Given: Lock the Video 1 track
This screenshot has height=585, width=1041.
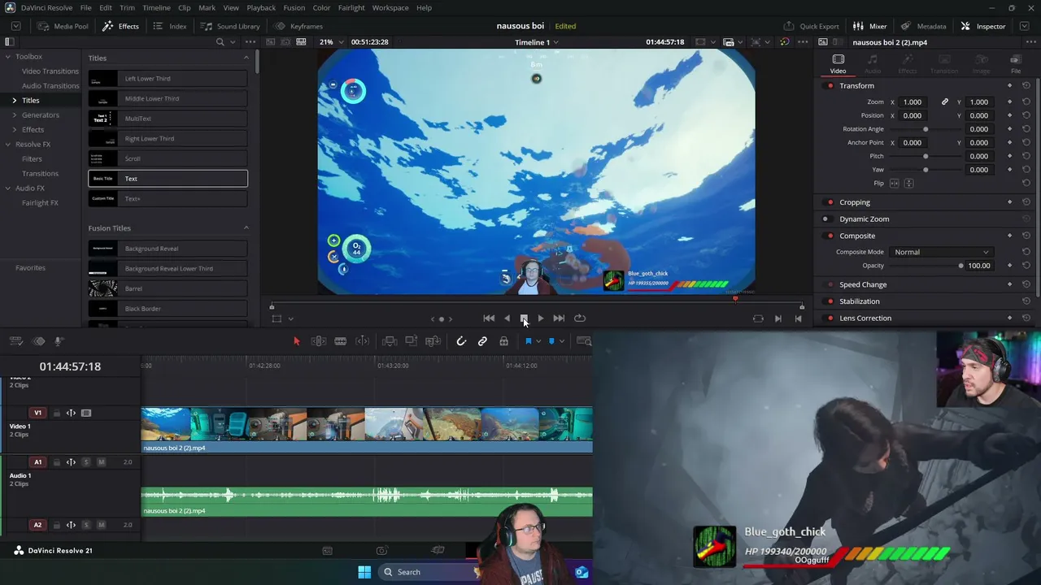Looking at the screenshot, I should [x=57, y=414].
